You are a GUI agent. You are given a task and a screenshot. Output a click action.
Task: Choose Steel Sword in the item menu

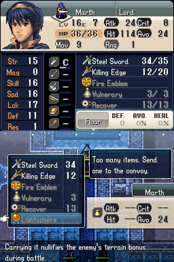click(x=45, y=165)
